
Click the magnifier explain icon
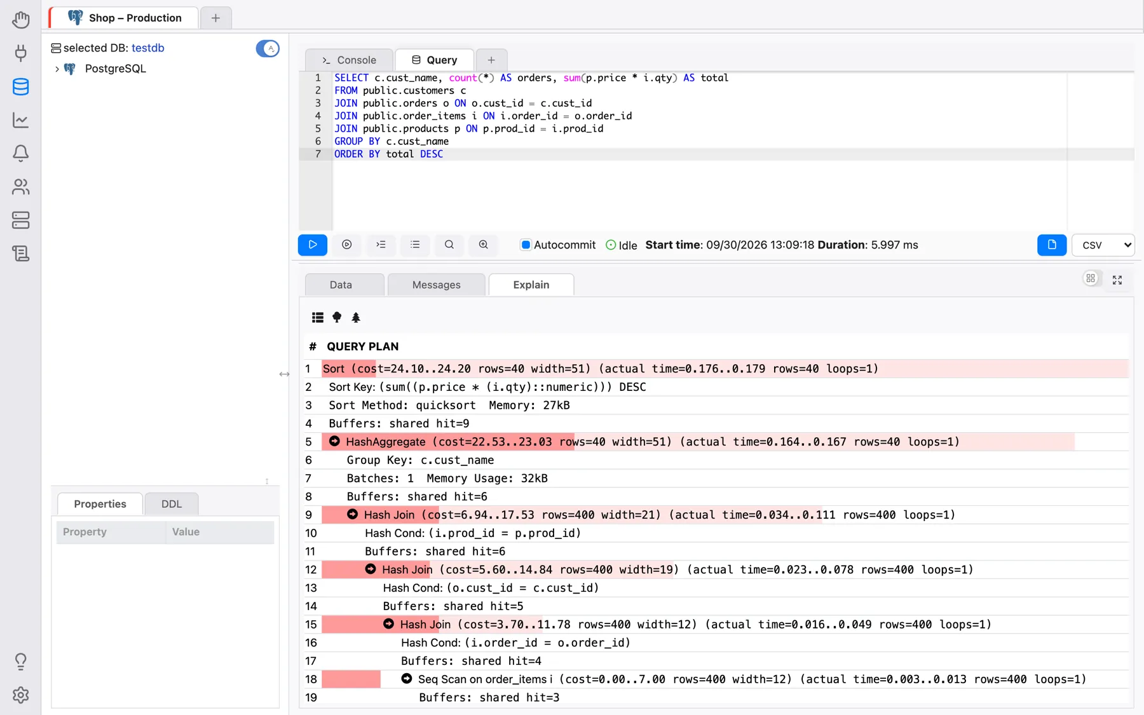(x=449, y=245)
